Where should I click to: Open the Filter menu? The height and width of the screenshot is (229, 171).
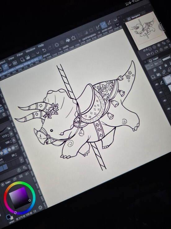pyautogui.click(x=20, y=55)
